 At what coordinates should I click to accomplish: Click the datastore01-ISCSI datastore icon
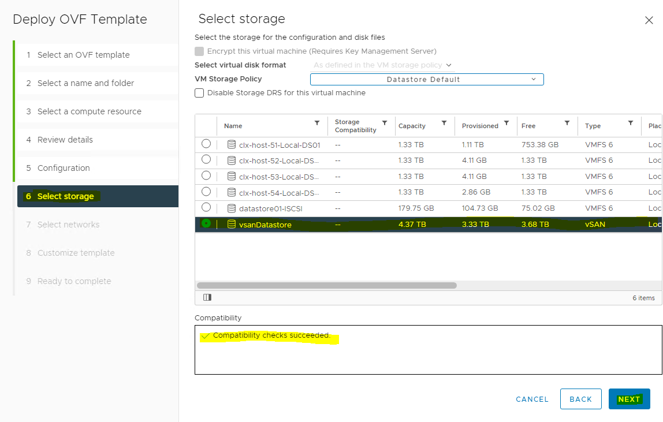coord(231,208)
